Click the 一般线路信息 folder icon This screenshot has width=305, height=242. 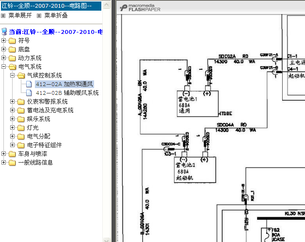pyautogui.click(x=12, y=163)
